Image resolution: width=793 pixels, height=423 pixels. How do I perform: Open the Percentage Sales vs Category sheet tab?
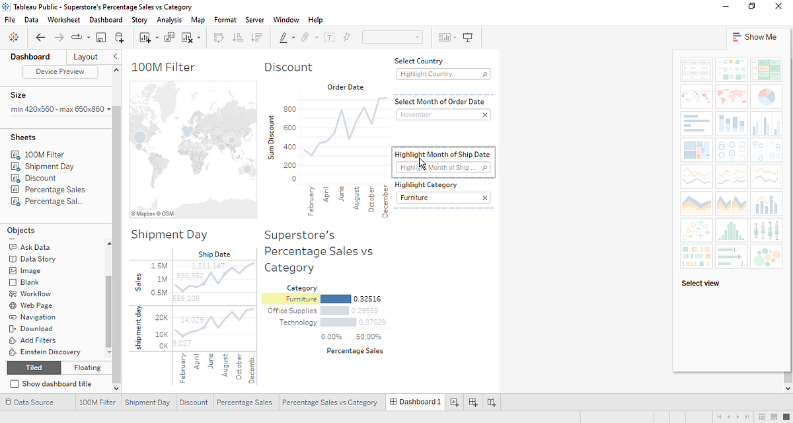(329, 402)
